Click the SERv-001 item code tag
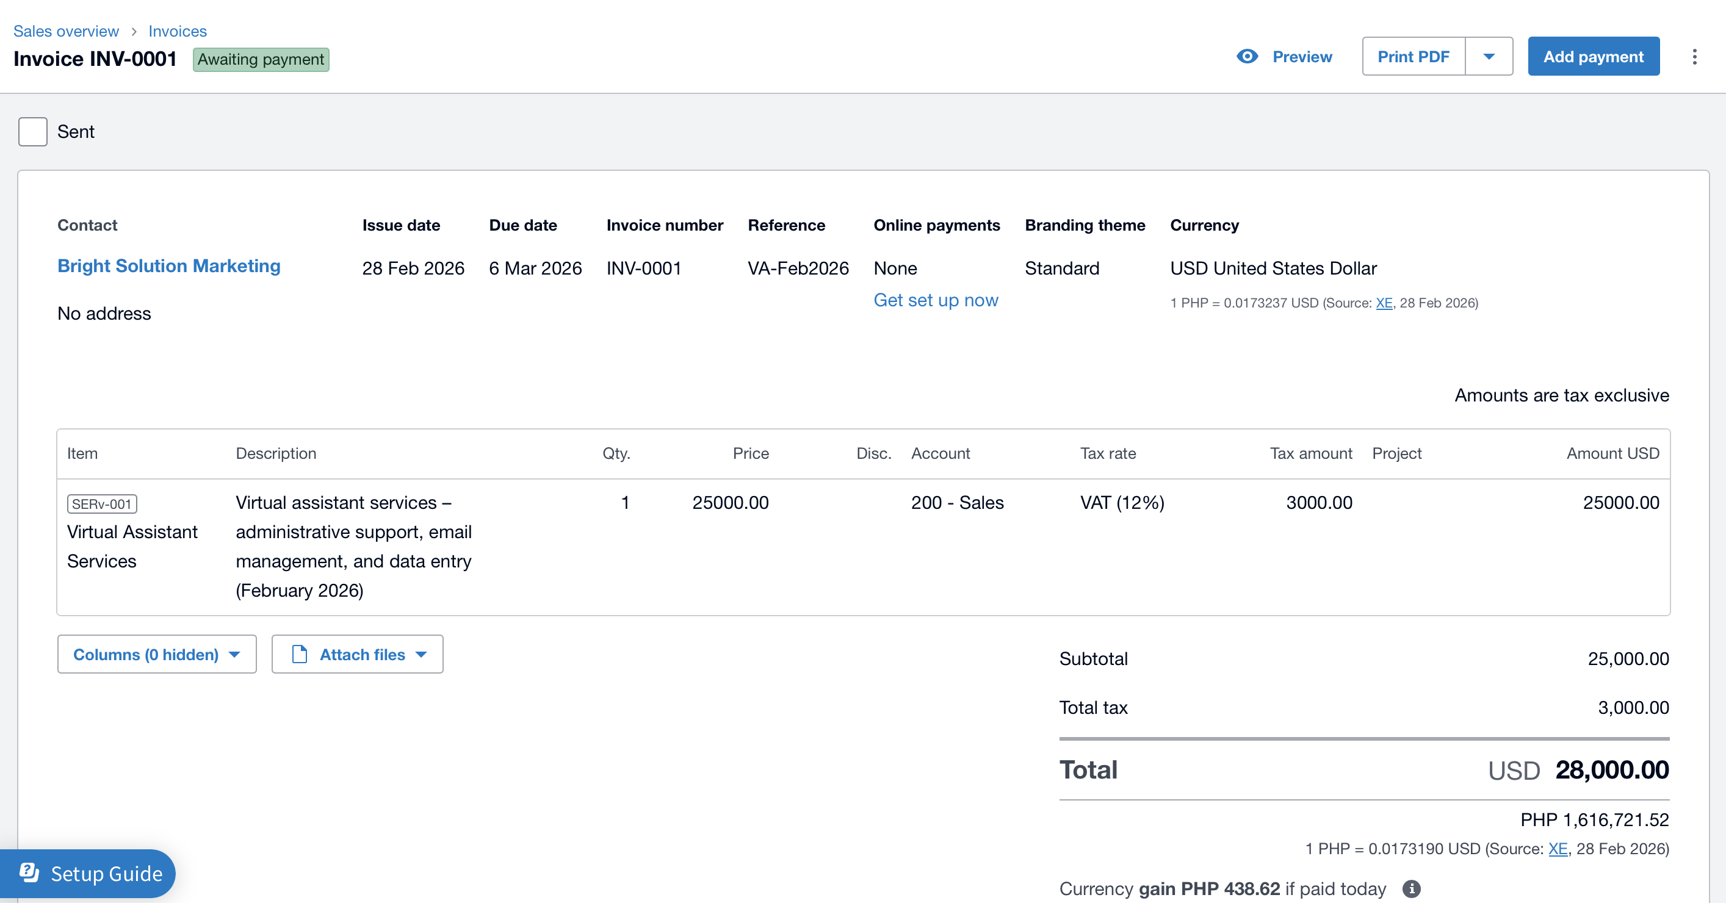The width and height of the screenshot is (1726, 903). click(102, 504)
